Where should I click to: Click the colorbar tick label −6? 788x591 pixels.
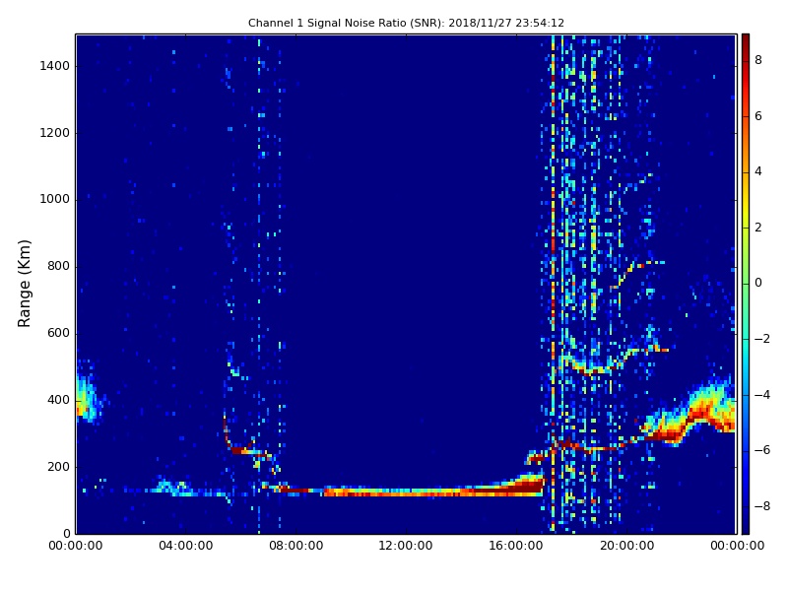761,450
